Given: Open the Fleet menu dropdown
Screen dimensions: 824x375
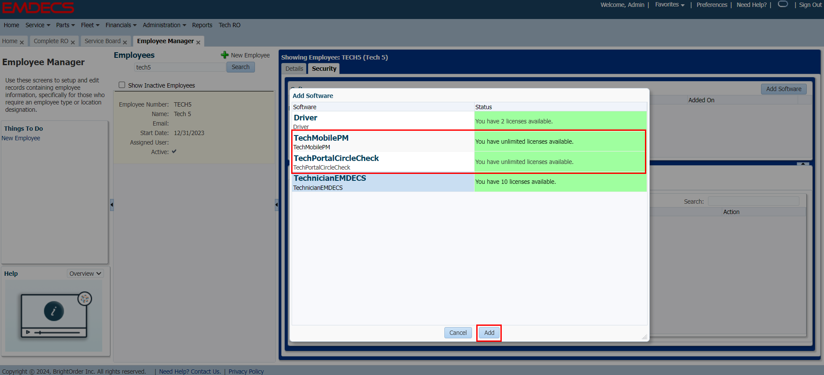Looking at the screenshot, I should click(90, 25).
